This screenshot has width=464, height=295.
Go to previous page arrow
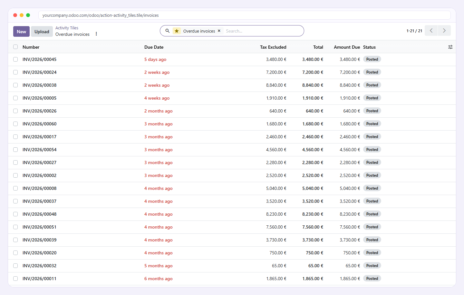431,31
